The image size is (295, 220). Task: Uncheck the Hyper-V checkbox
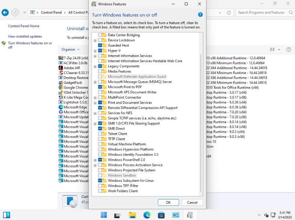[x=100, y=50]
